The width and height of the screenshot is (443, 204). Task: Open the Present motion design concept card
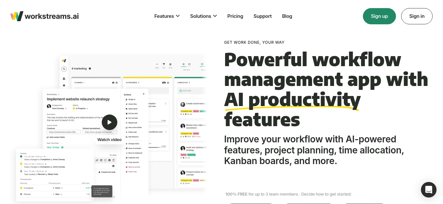(192, 177)
